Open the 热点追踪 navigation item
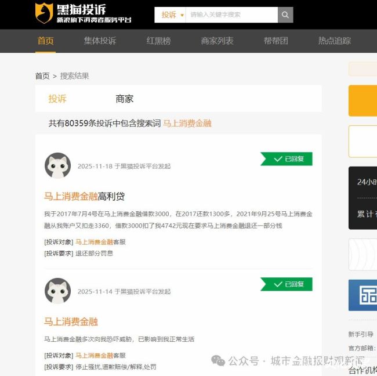Image resolution: width=377 pixels, height=376 pixels. coord(335,41)
